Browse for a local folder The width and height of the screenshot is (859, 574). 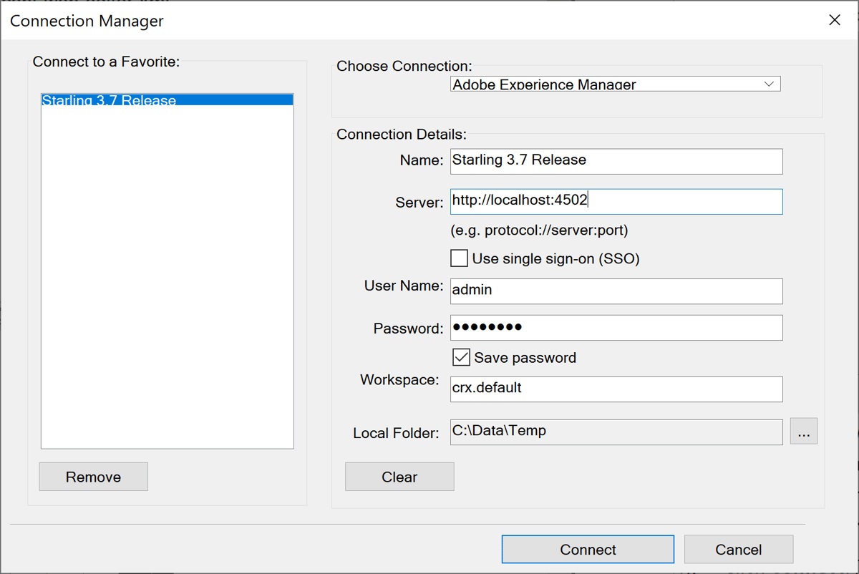click(803, 431)
